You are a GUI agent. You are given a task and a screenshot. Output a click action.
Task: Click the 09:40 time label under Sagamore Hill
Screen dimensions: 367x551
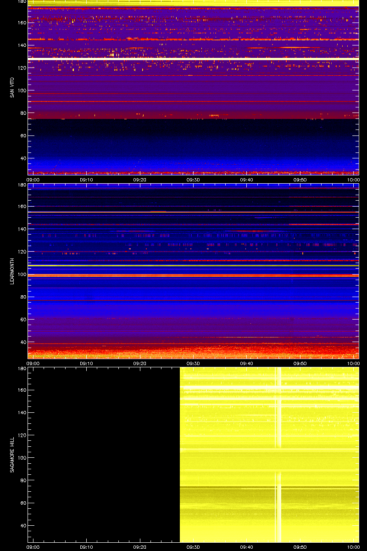pyautogui.click(x=247, y=547)
